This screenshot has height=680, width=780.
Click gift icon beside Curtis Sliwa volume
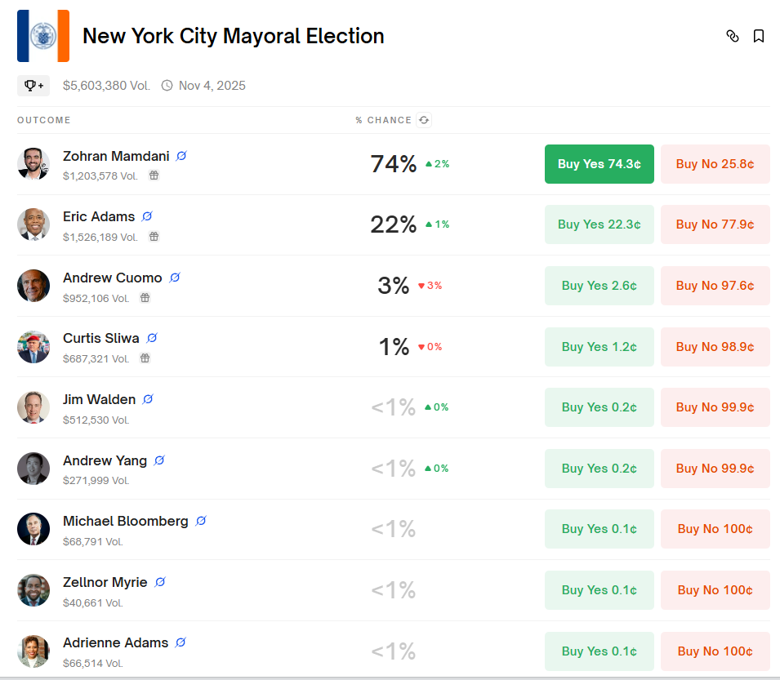click(x=145, y=358)
